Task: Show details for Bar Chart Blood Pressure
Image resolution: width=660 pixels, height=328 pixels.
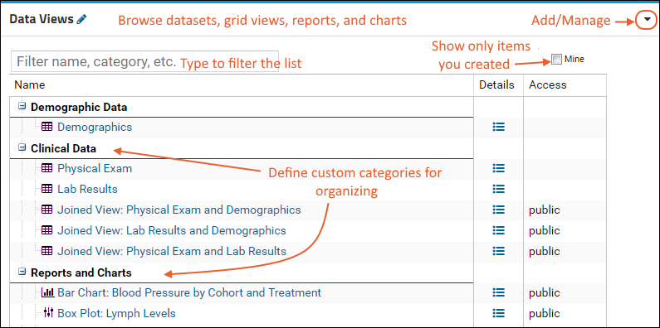Action: pos(498,292)
